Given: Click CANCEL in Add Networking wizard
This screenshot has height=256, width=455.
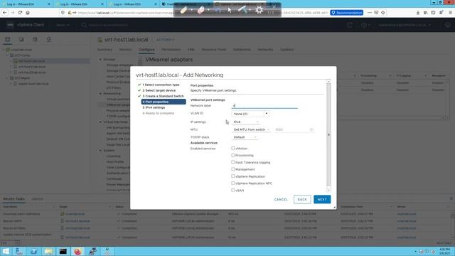Looking at the screenshot, I should coord(281,199).
